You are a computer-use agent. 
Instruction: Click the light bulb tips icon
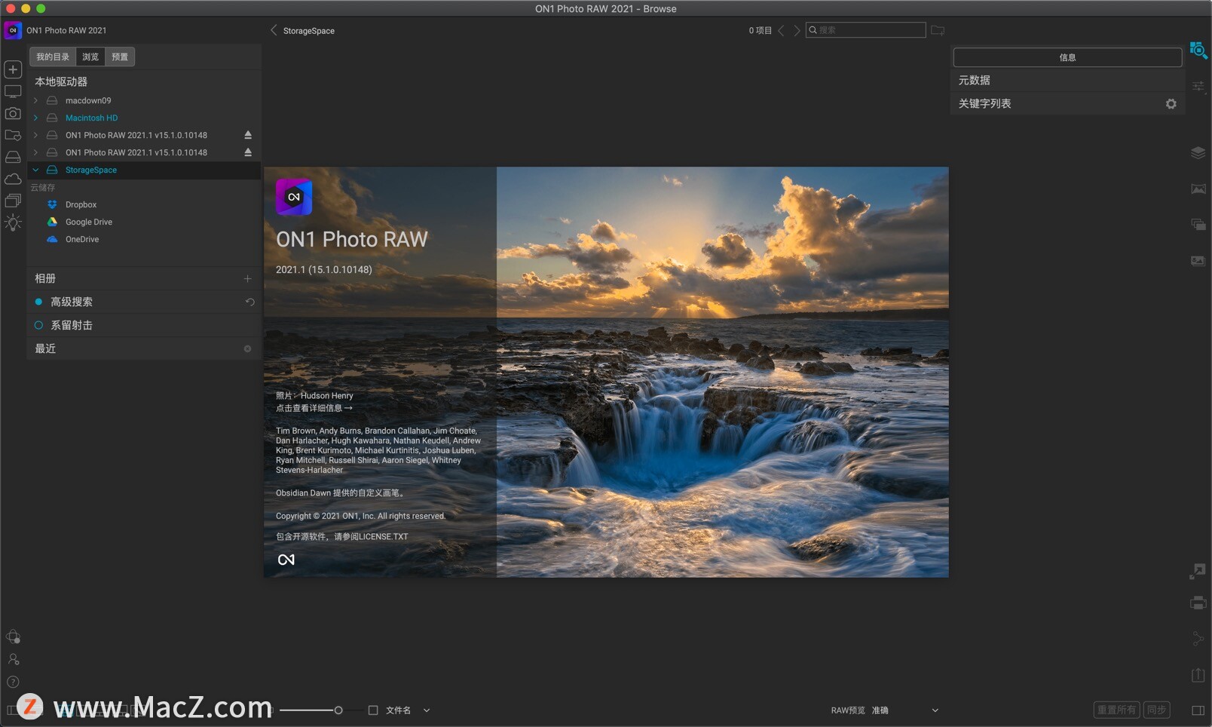[13, 222]
